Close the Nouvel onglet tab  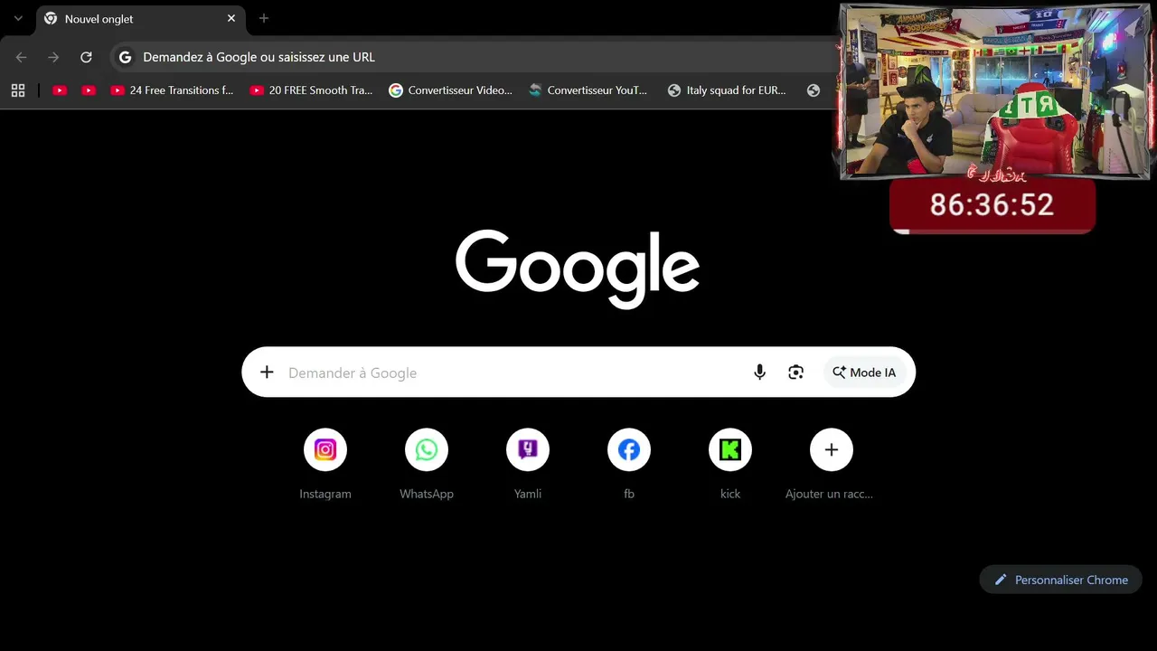tap(231, 18)
